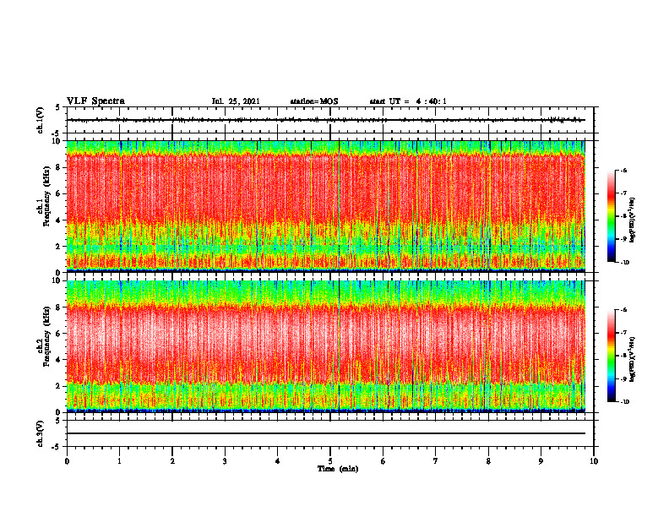The image size is (669, 517).
Task: Click inside the ch.1 spectrogram panel
Action: coord(325,206)
